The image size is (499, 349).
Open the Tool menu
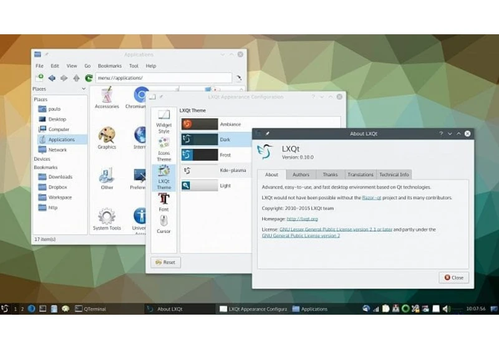pyautogui.click(x=133, y=66)
